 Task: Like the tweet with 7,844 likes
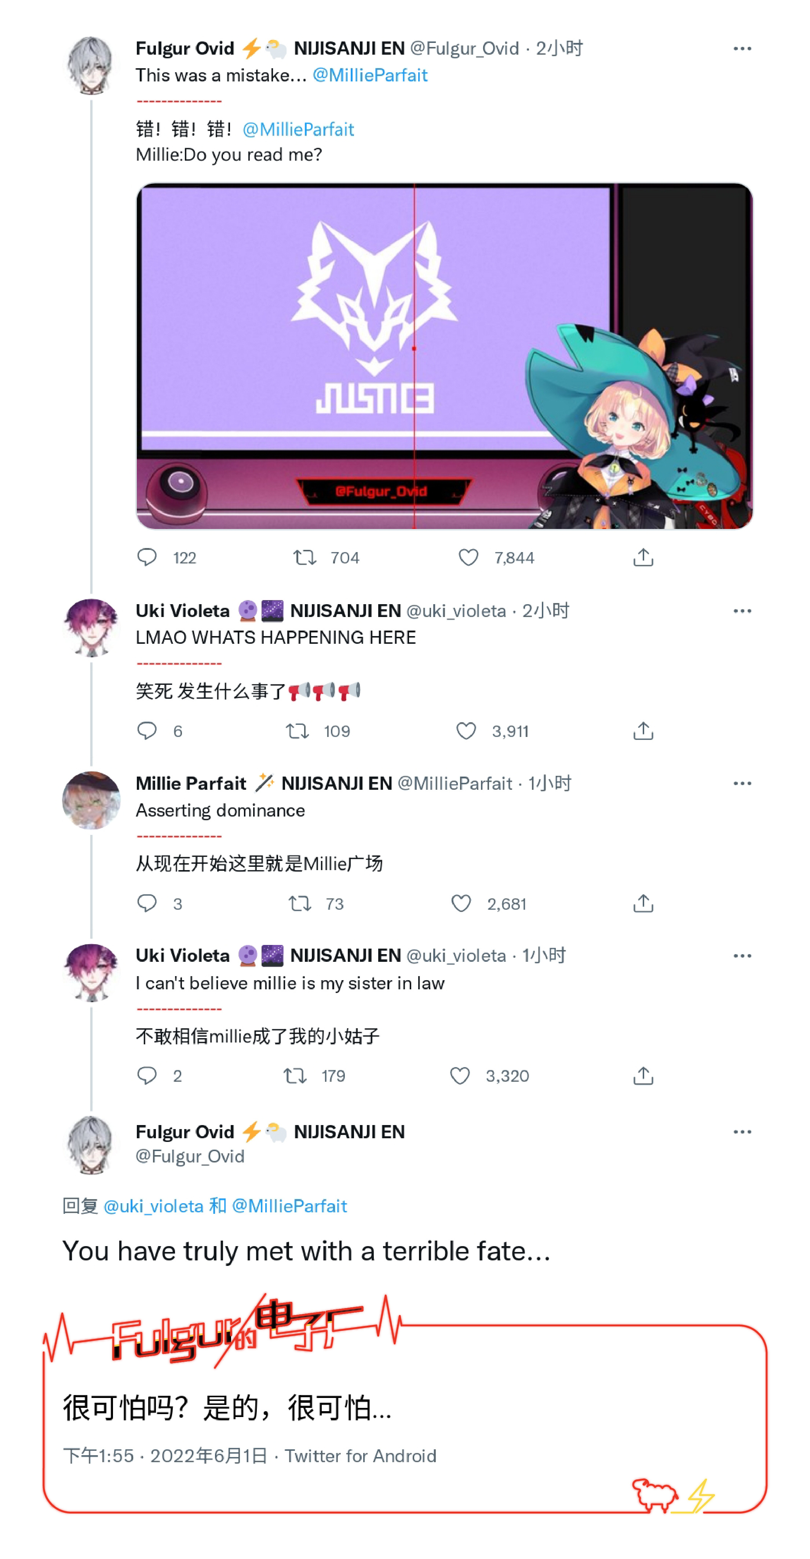click(468, 557)
